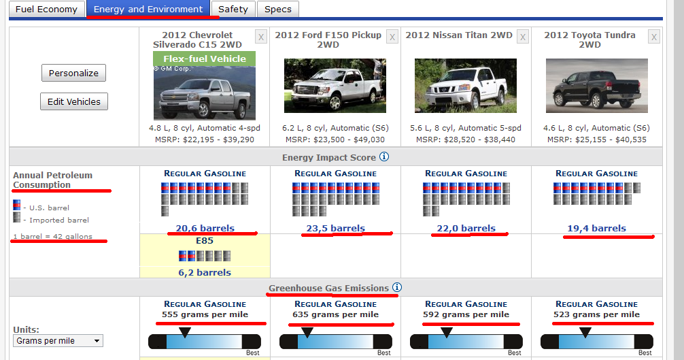The height and width of the screenshot is (360, 684).
Task: Remove the 2012 Nissan Titan column
Action: [x=522, y=37]
